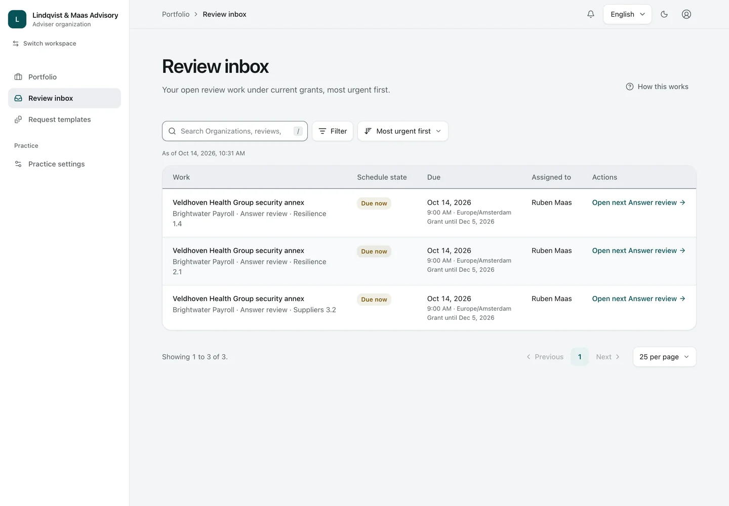Click the Lindqvist & Maas Advisory logo
Screen dimensions: 729x506
(x=17, y=19)
